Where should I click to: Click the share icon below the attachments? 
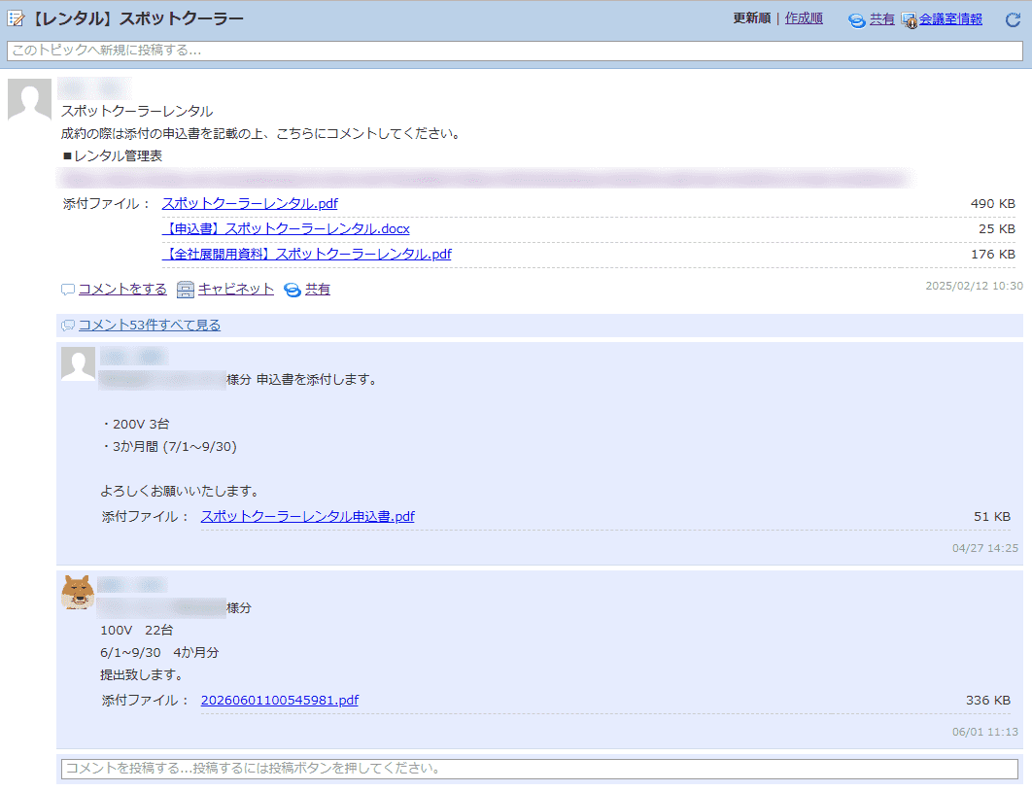(x=292, y=290)
